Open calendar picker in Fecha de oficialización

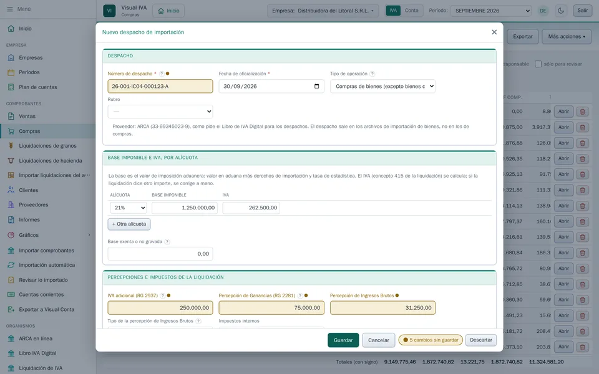317,86
